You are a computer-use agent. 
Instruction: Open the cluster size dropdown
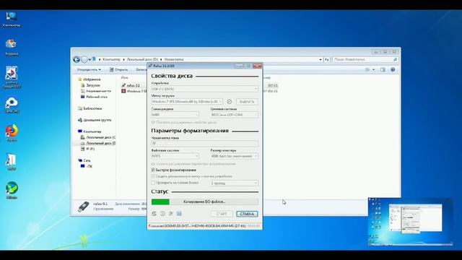point(234,156)
